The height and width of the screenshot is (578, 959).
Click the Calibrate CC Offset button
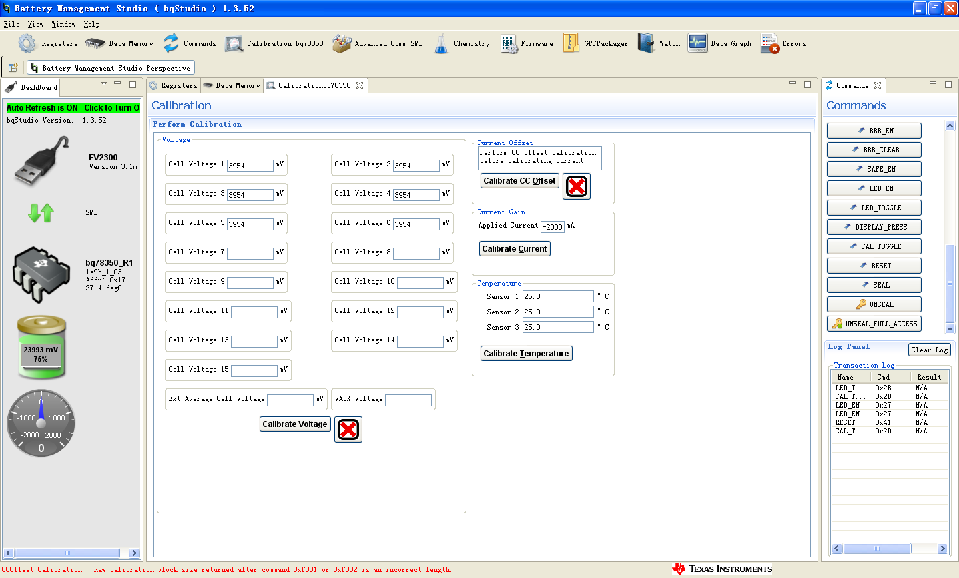coord(519,181)
